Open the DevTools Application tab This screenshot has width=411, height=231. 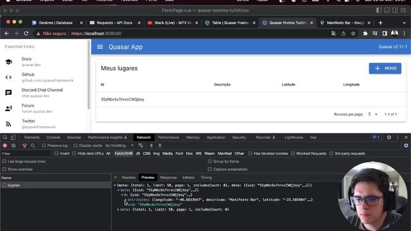click(x=216, y=137)
